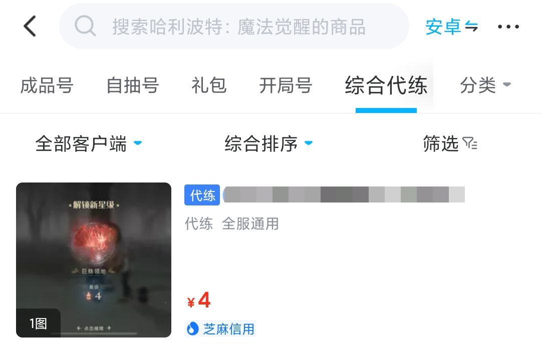Open the 解锁新星级 listing thumbnail
Viewport: 541px width, 356px height.
[94, 260]
